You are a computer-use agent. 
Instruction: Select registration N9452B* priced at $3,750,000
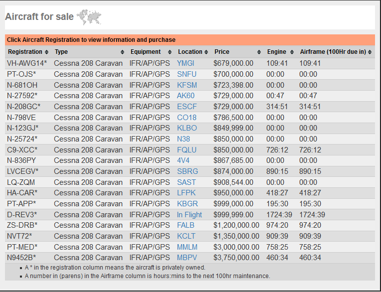(x=21, y=258)
